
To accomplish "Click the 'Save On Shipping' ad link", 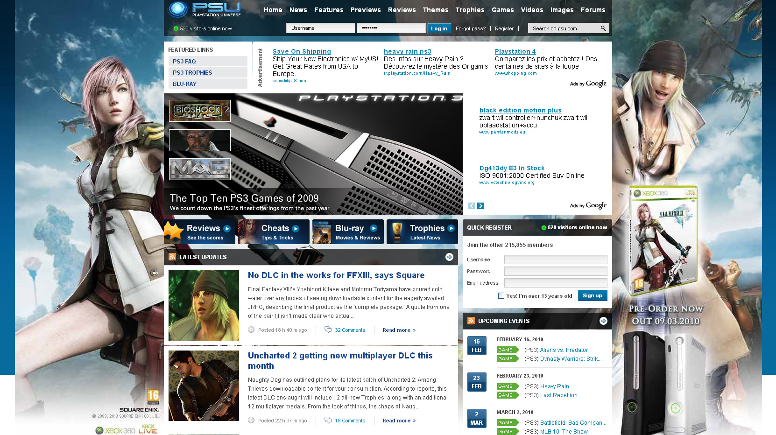I will (x=302, y=51).
